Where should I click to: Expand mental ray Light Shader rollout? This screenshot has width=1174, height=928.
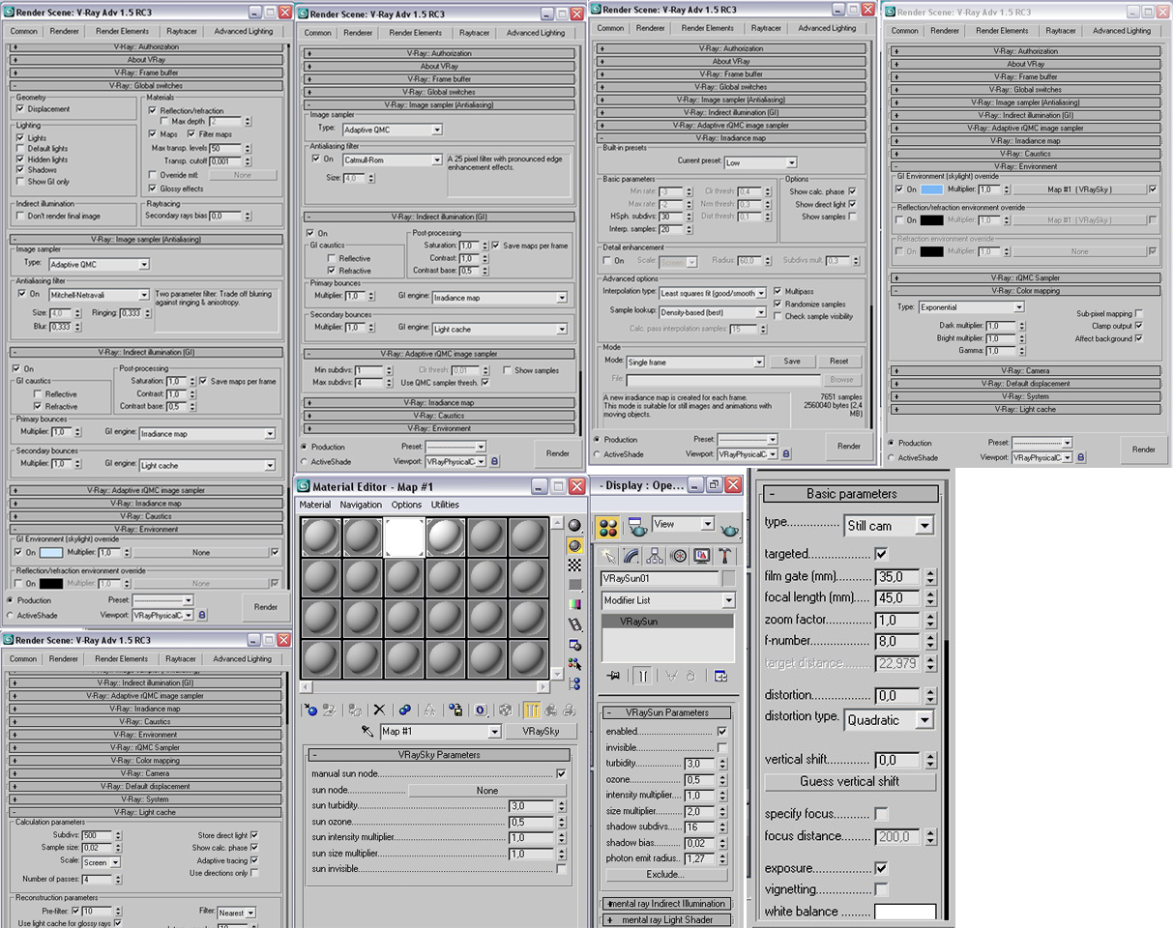click(667, 920)
